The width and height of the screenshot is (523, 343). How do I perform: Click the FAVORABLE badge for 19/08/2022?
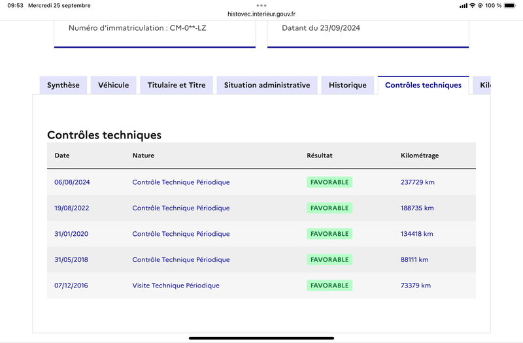point(329,208)
